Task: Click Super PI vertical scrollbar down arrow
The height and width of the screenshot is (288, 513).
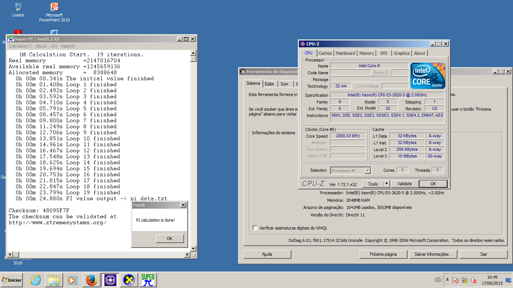Action: [193, 249]
